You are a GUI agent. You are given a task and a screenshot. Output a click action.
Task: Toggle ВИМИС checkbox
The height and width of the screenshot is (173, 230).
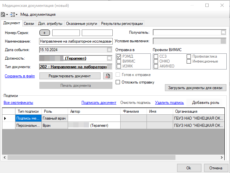(119, 61)
